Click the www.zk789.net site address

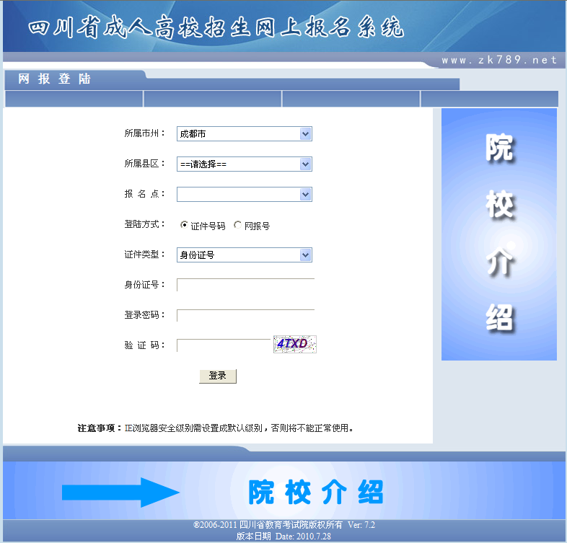tap(499, 61)
